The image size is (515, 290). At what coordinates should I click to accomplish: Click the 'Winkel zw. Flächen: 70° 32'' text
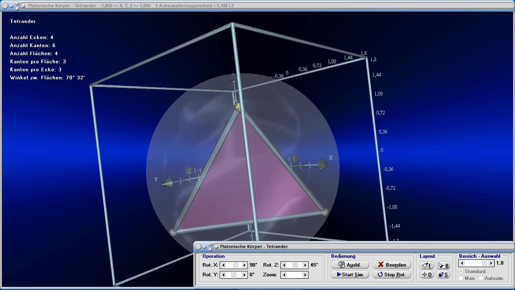(47, 78)
